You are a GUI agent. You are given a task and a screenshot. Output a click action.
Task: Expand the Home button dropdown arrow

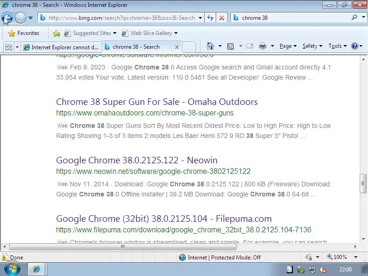point(220,46)
